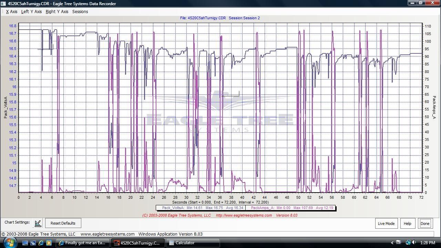Open the Left Y Axis menu
The width and height of the screenshot is (441, 248).
[31, 12]
